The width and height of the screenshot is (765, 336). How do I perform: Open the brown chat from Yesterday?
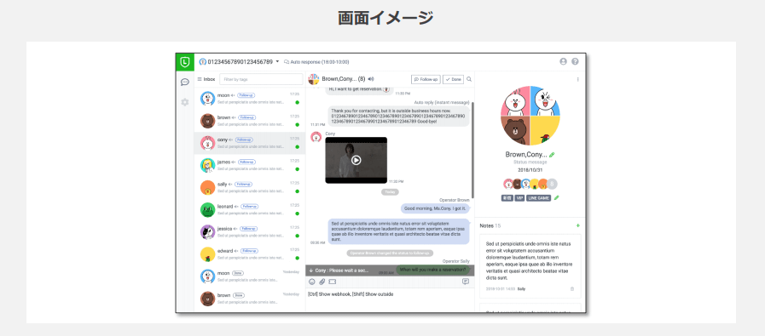250,299
